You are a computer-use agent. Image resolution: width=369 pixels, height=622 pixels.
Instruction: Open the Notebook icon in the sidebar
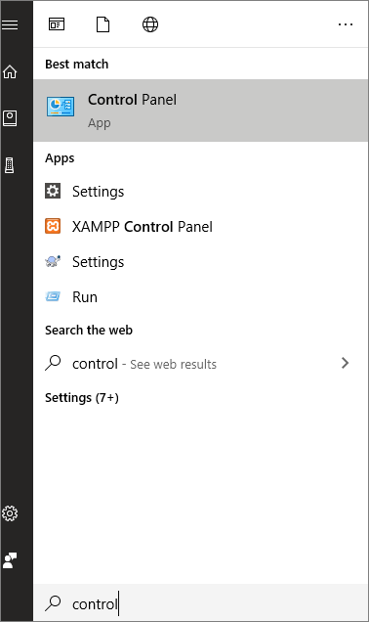[x=10, y=118]
